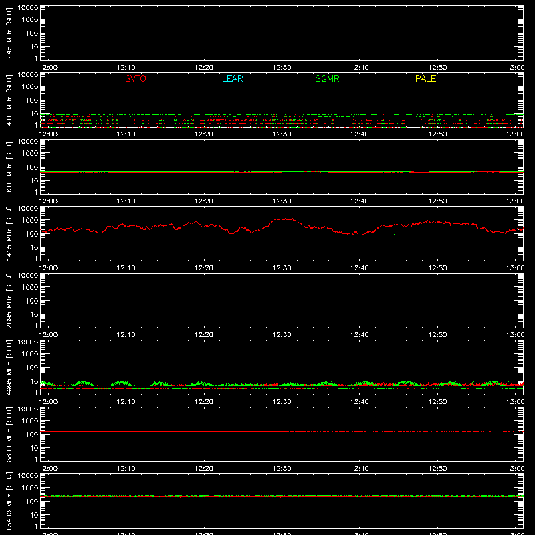
Task: Click the 12:00 tick label under 245 MHz panel
Action: point(48,68)
